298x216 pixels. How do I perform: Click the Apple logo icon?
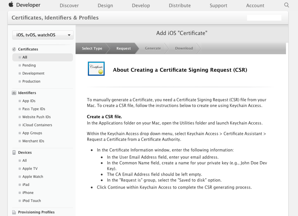pos(11,4)
